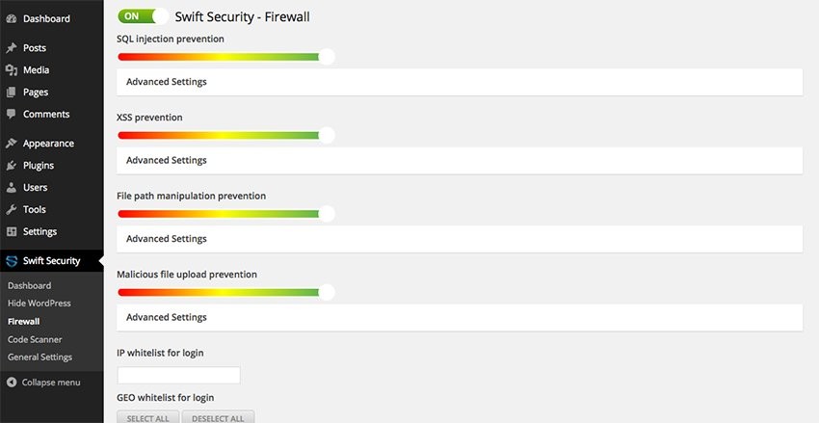Expand Advanced Settings under XSS prevention

click(167, 160)
